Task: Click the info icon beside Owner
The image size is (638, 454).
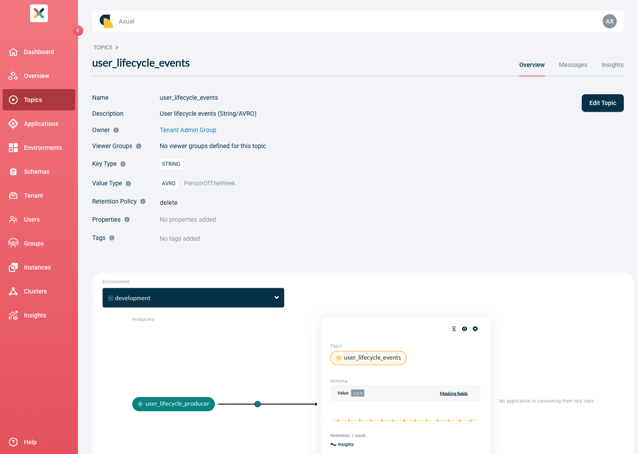Action: click(116, 130)
